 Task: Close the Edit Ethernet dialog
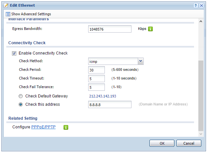click(x=201, y=6)
